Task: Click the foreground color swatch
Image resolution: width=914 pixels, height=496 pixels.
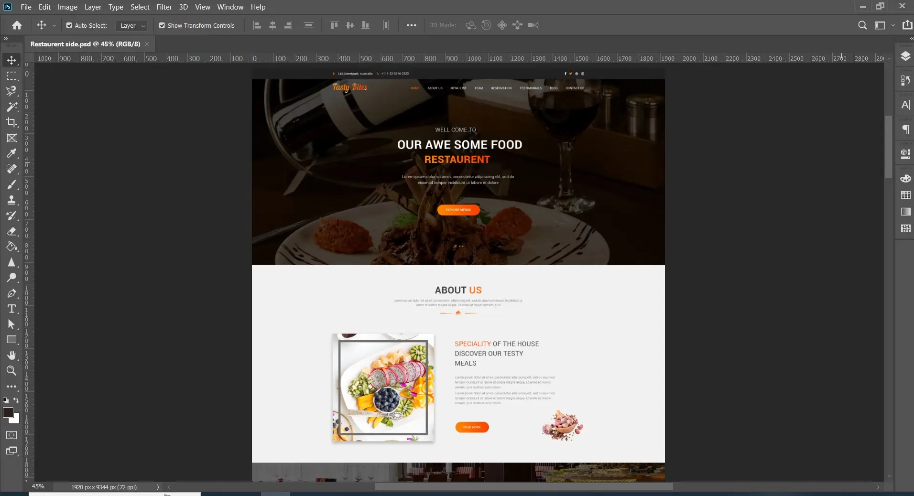Action: click(8, 413)
